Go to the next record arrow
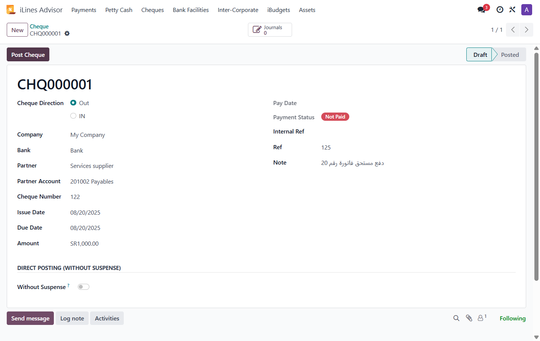The height and width of the screenshot is (341, 540). pyautogui.click(x=527, y=30)
